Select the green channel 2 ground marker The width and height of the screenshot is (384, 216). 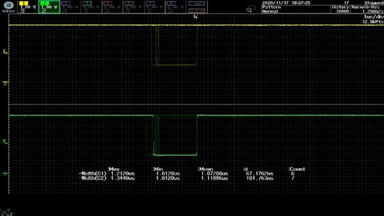[5, 173]
